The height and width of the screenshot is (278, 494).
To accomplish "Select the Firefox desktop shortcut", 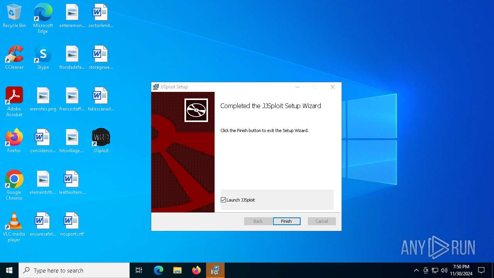I will [x=14, y=141].
